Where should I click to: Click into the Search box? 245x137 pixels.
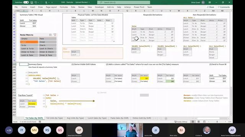[x=124, y=2]
